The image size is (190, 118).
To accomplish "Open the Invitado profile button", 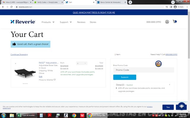I will [179, 7].
